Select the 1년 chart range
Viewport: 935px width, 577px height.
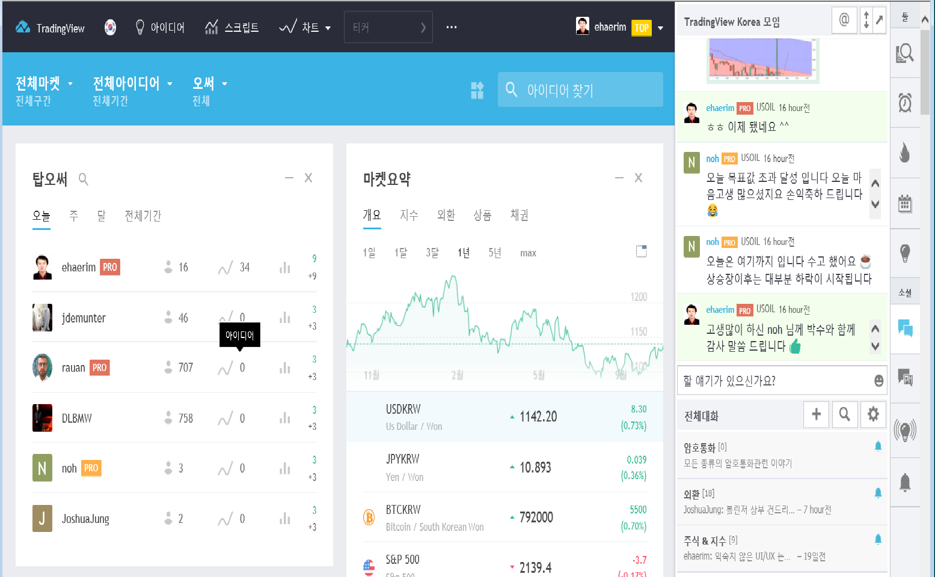[x=464, y=253]
